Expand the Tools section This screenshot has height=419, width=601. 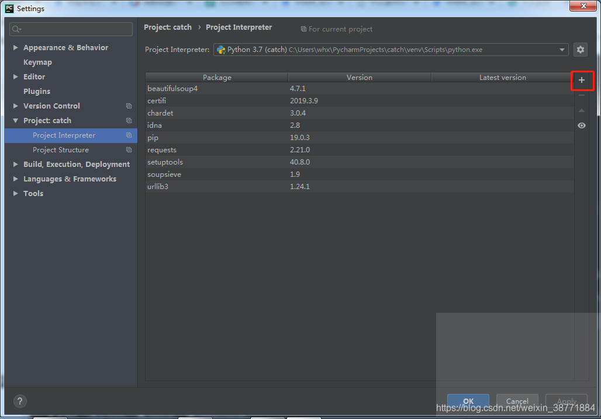point(16,193)
